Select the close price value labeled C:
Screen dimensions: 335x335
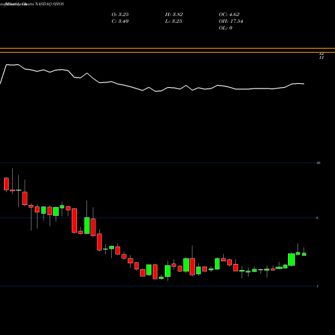[x=120, y=21]
